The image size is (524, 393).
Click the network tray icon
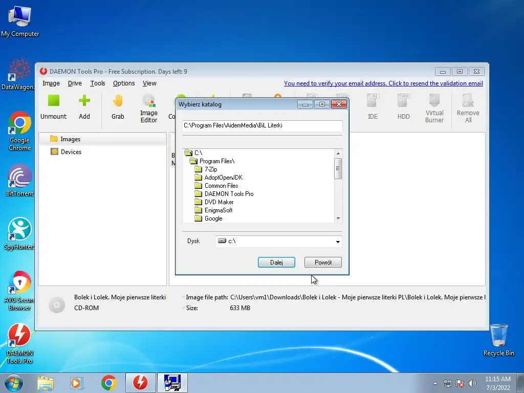pos(447,383)
